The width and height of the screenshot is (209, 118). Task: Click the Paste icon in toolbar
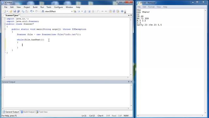26,11
